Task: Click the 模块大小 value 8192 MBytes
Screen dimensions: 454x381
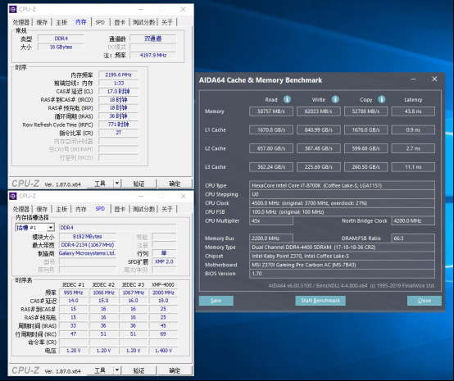Action: [x=88, y=237]
